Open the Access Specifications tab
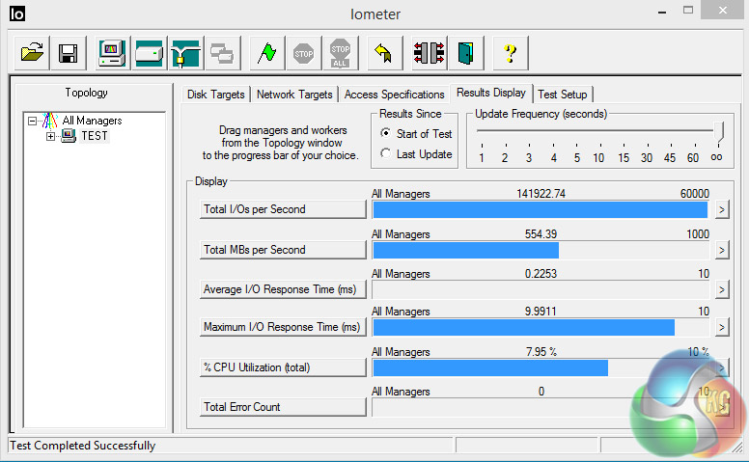 pos(394,95)
